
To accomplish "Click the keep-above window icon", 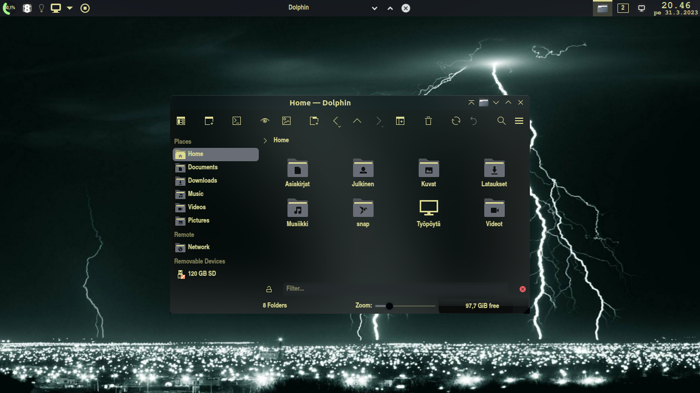I will tap(471, 102).
